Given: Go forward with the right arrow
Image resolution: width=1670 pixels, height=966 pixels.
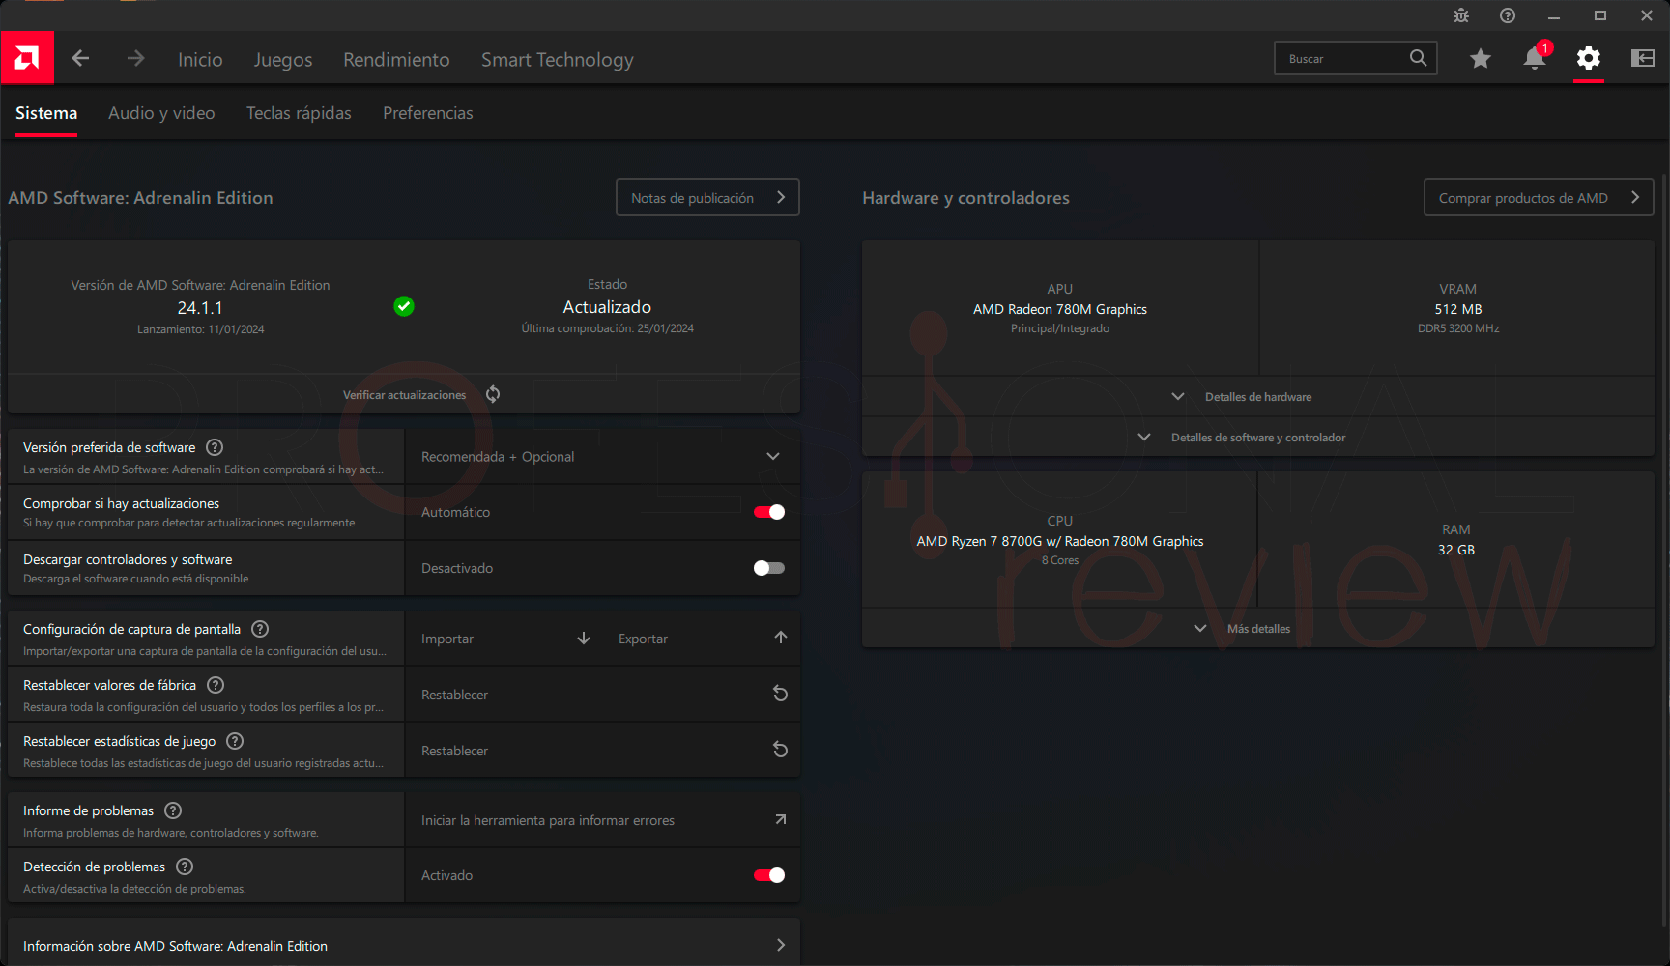Looking at the screenshot, I should pyautogui.click(x=135, y=59).
